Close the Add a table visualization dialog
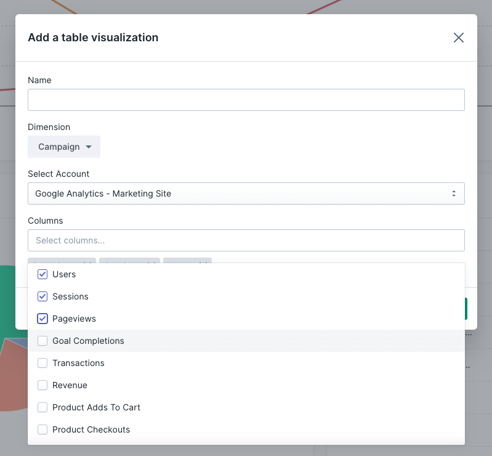This screenshot has width=492, height=456. (458, 38)
